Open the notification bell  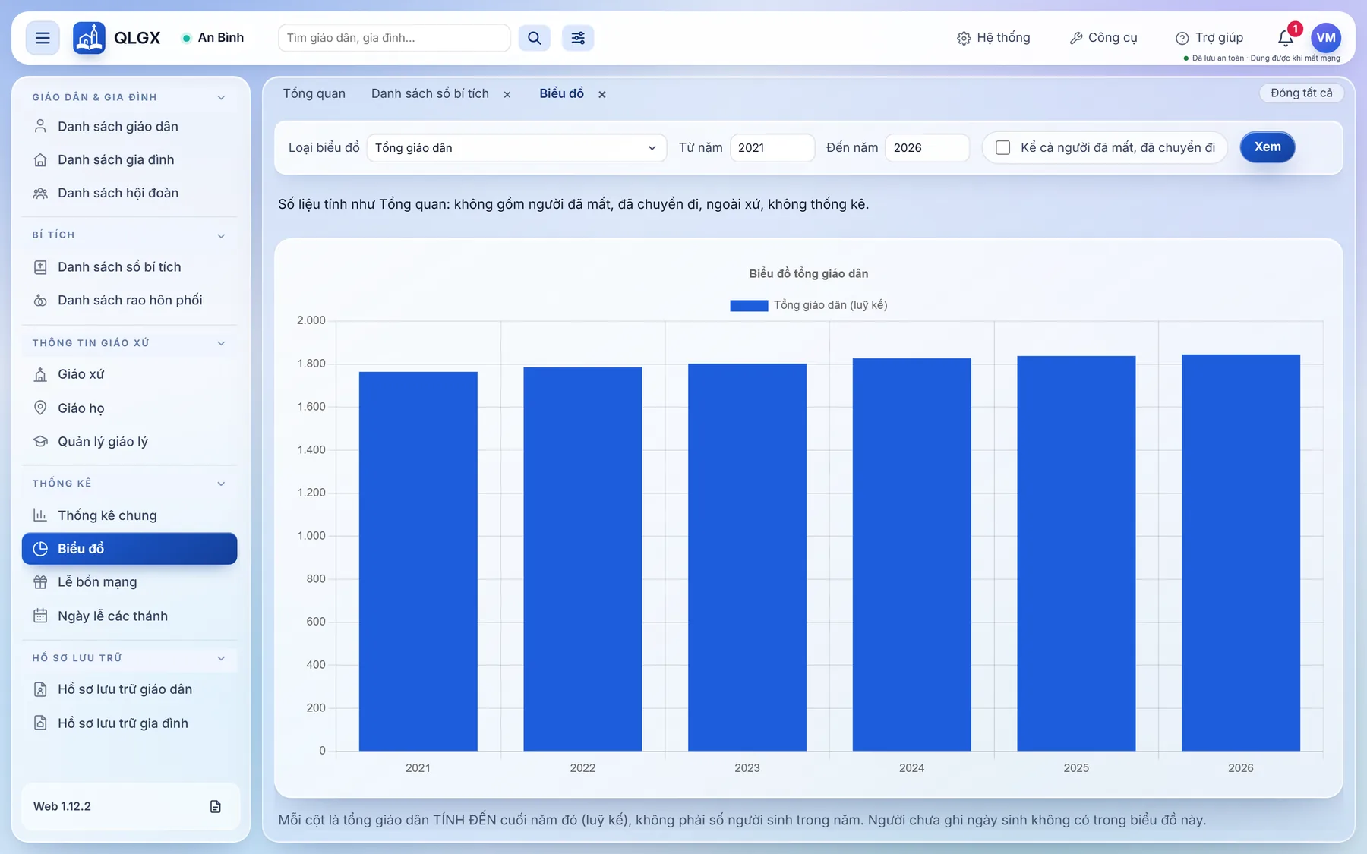tap(1286, 37)
